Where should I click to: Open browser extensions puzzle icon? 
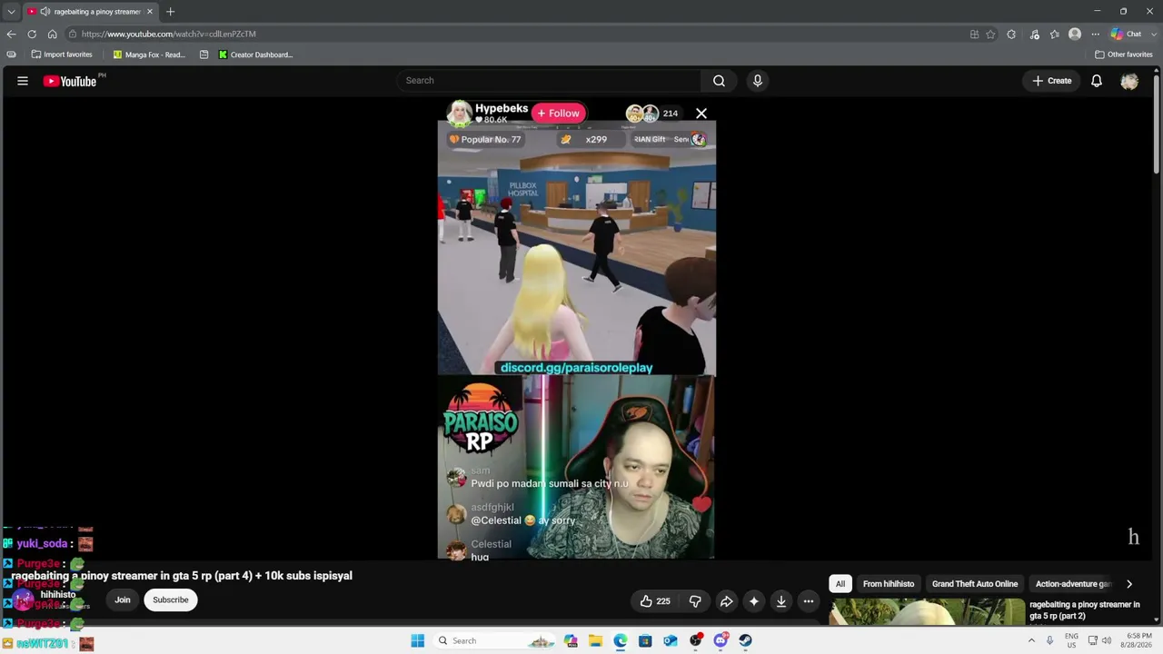(1011, 34)
